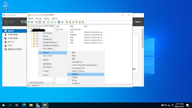
Task: Click the clipboard icon in ADUC toolbar
Action: (x=44, y=22)
